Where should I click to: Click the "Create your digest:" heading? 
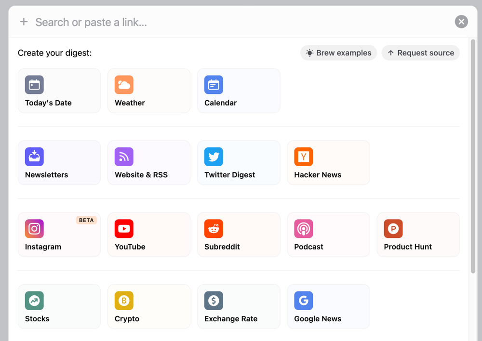pyautogui.click(x=55, y=53)
